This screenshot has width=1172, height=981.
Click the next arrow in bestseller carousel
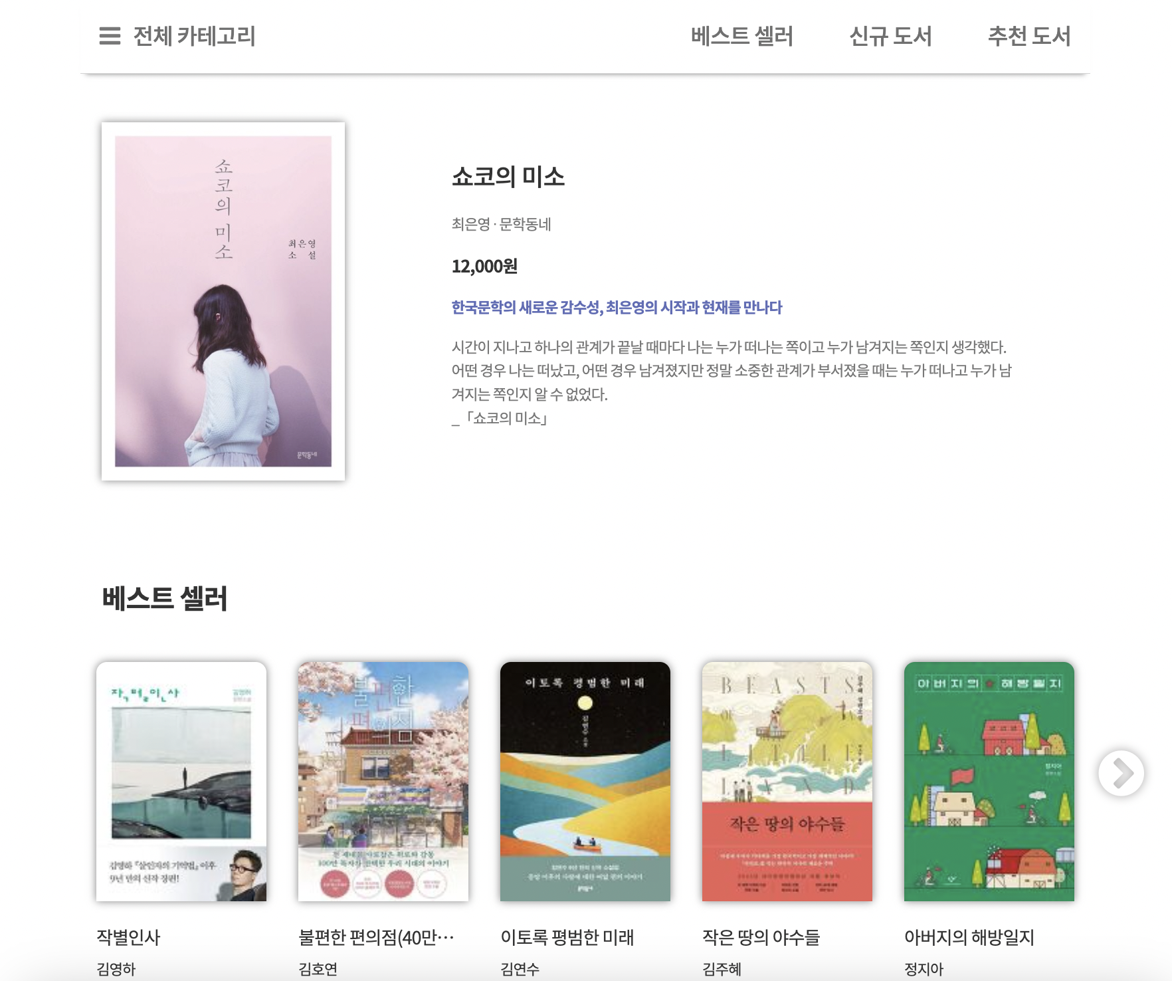(1121, 773)
